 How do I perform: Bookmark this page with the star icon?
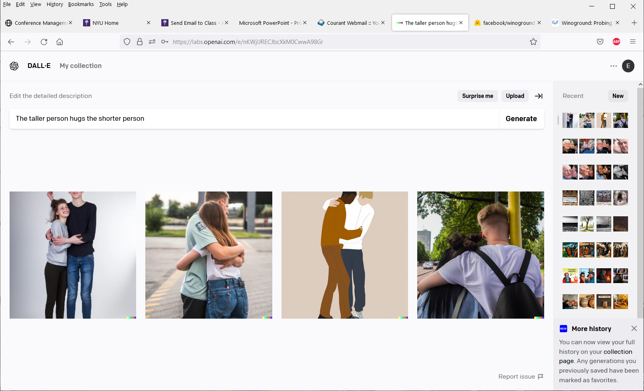[533, 42]
